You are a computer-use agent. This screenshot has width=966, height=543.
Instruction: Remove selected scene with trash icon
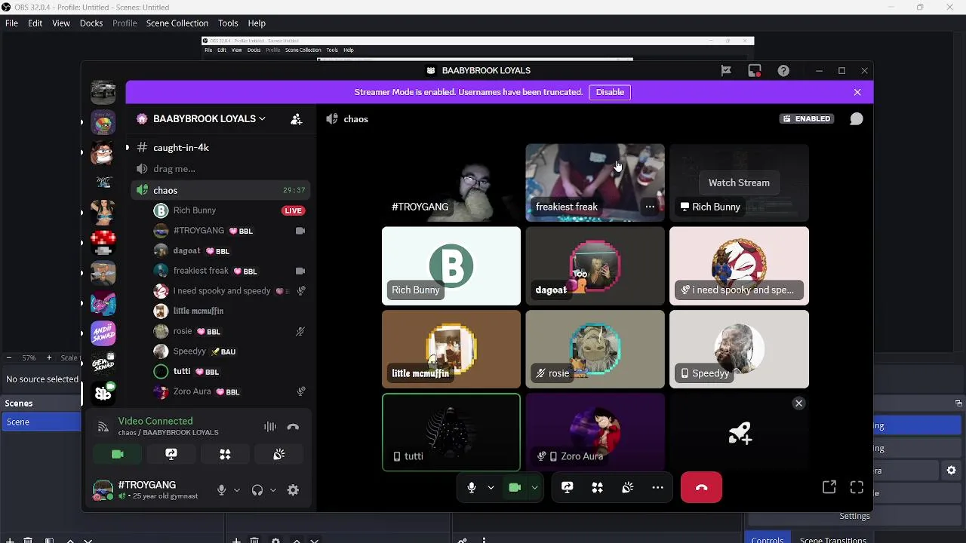(x=28, y=540)
